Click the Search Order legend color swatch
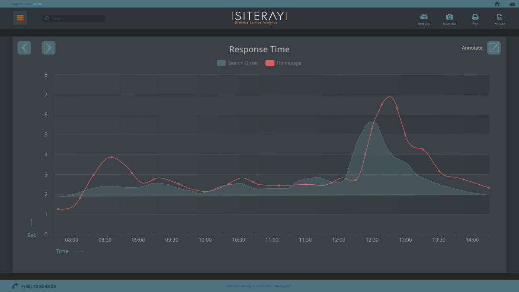 (x=221, y=63)
